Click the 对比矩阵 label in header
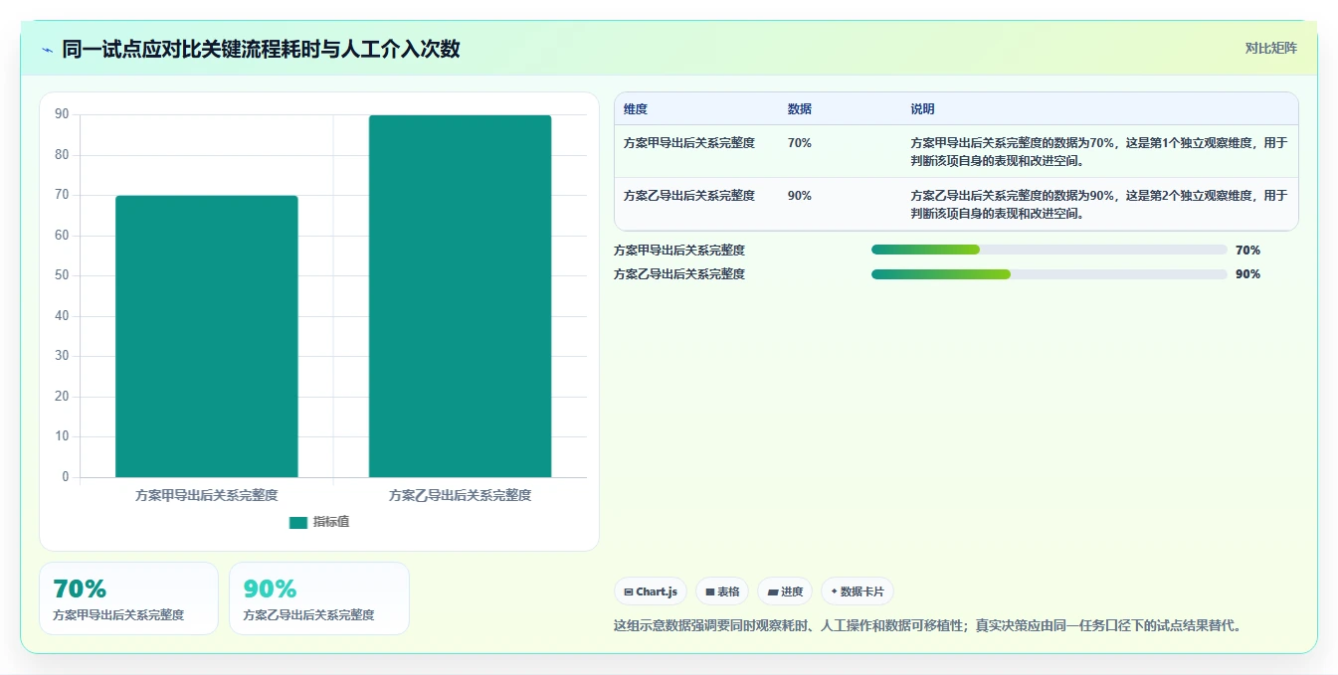The image size is (1338, 675). click(1270, 48)
